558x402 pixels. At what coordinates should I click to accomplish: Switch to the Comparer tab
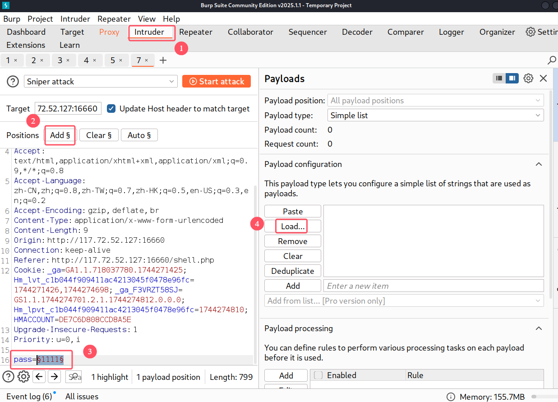tap(406, 32)
